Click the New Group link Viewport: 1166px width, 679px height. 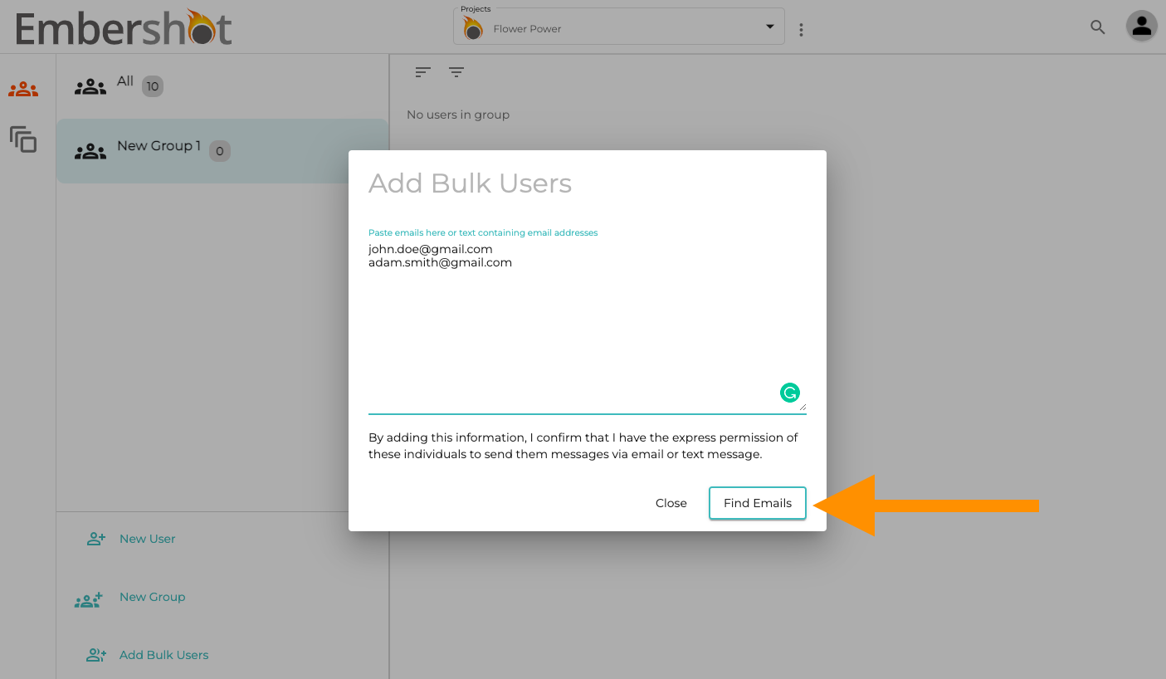coord(152,597)
